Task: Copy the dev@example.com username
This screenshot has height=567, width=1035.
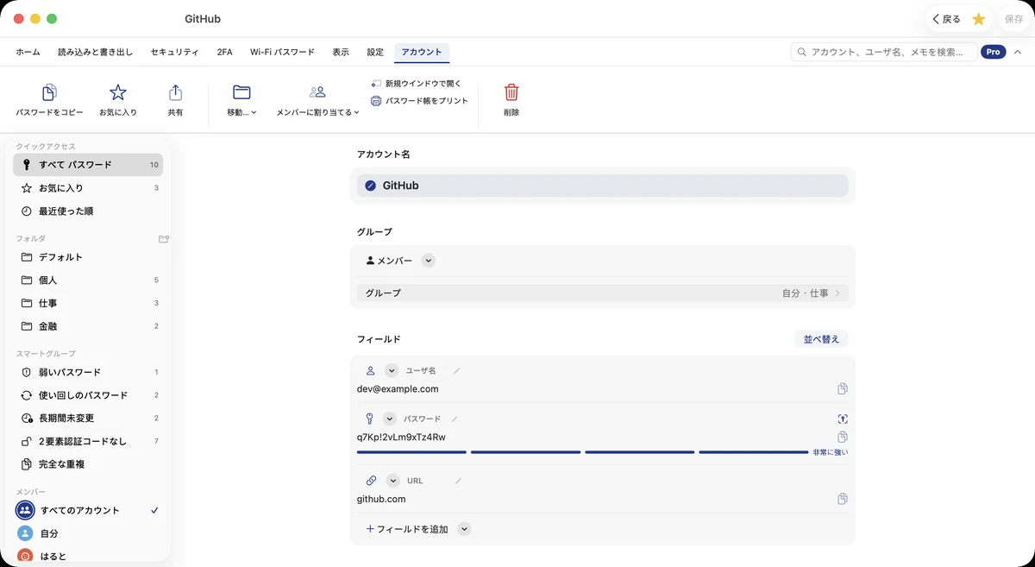Action: pyautogui.click(x=843, y=389)
